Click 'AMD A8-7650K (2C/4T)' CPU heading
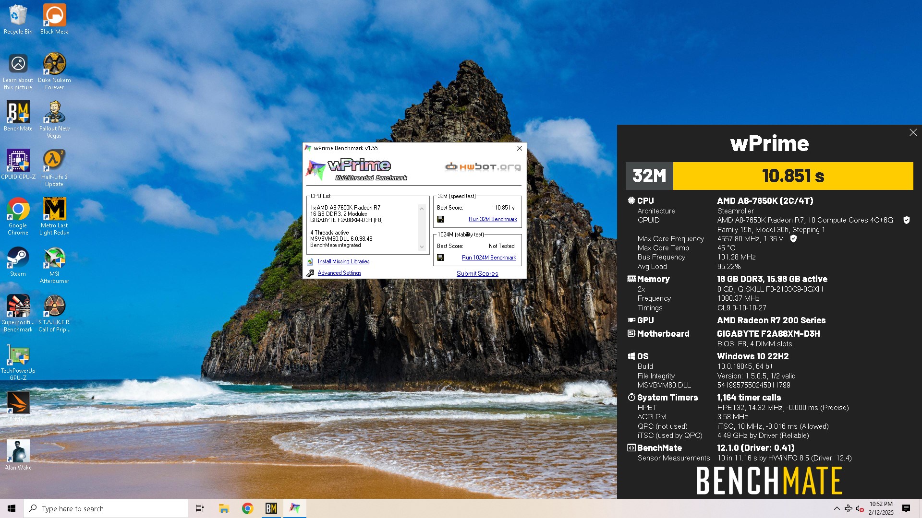The image size is (922, 518). pyautogui.click(x=765, y=201)
